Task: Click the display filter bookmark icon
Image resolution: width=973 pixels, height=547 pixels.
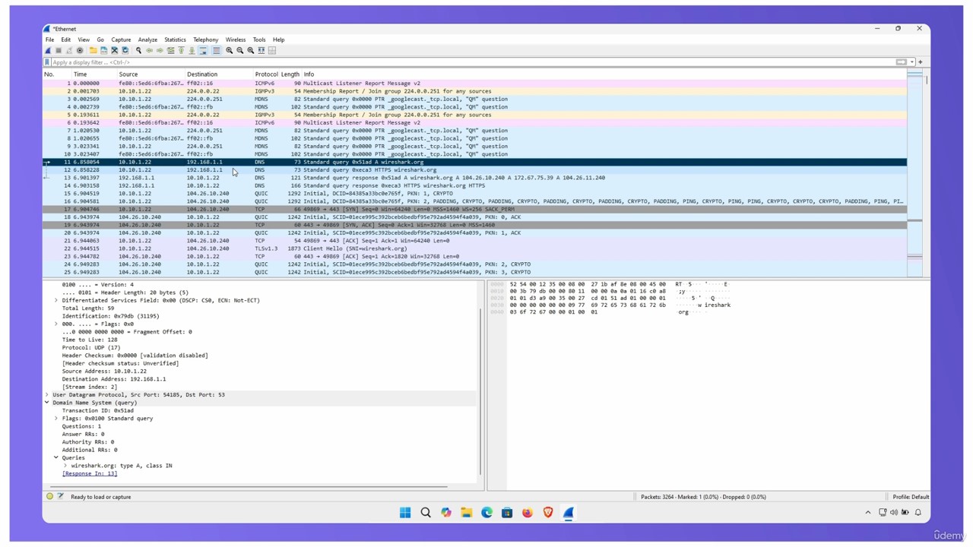Action: pos(47,62)
